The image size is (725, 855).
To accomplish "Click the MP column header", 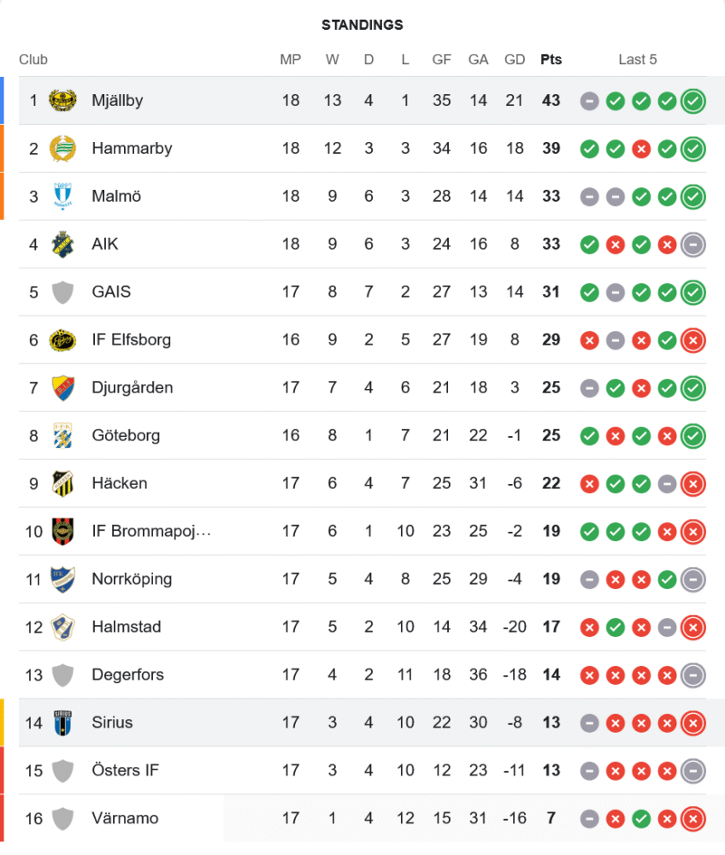I will pos(291,60).
